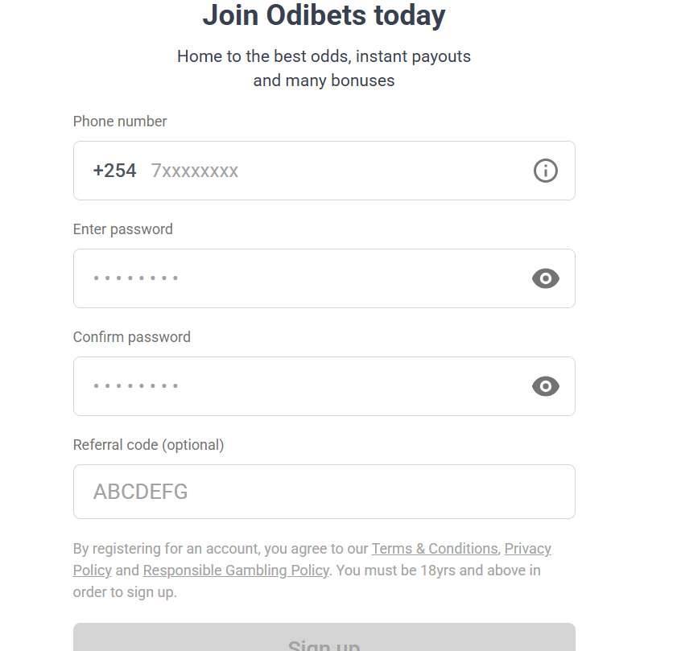Click the 7xxxxxxxx placeholder area
Image resolution: width=677 pixels, height=651 pixels.
(194, 171)
